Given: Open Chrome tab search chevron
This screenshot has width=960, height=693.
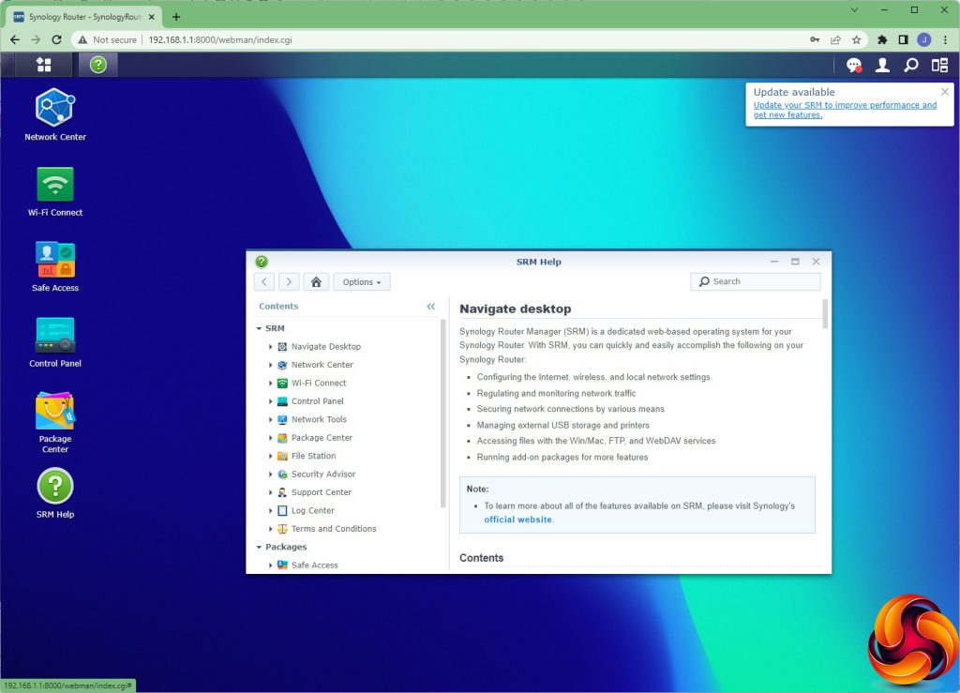Looking at the screenshot, I should click(x=854, y=9).
